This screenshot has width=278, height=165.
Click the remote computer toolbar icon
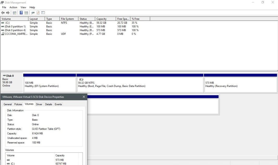(33, 12)
